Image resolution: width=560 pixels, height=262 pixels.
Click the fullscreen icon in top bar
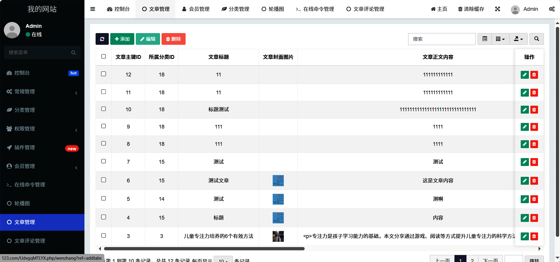497,9
